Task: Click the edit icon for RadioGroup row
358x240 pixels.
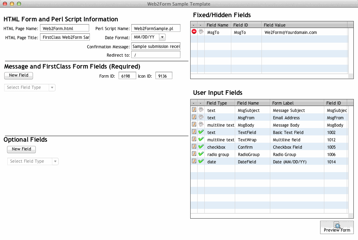Action: coord(194,154)
